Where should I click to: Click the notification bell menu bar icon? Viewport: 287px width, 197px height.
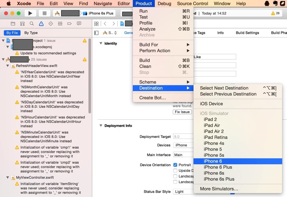pyautogui.click(x=267, y=3)
